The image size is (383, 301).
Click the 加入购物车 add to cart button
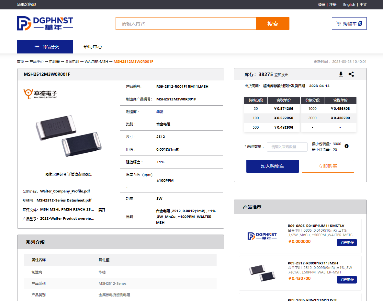tap(272, 166)
